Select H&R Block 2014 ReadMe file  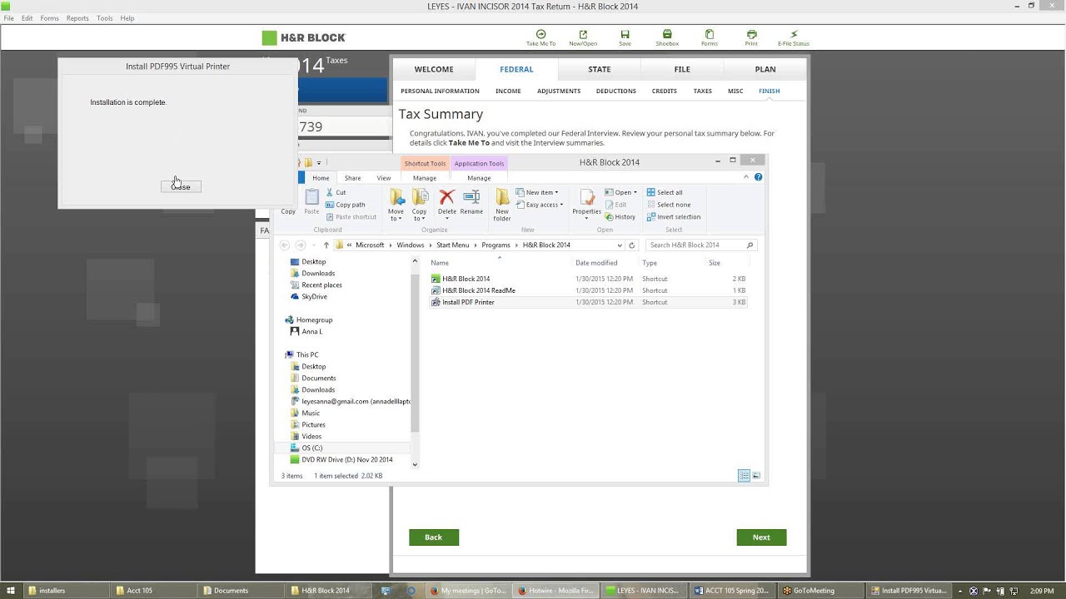(478, 290)
